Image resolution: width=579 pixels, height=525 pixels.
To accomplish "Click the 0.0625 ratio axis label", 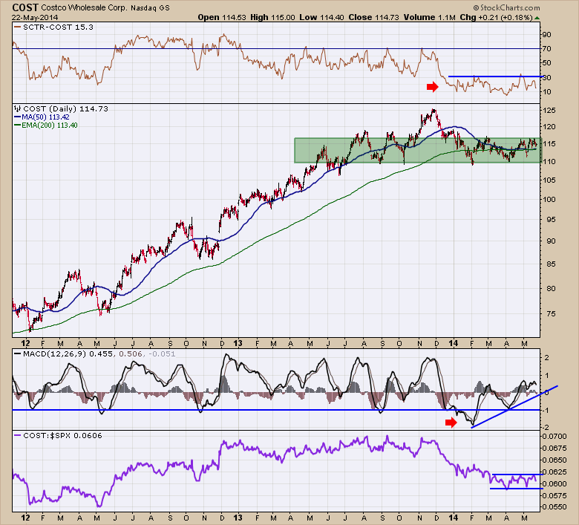I will pos(555,472).
